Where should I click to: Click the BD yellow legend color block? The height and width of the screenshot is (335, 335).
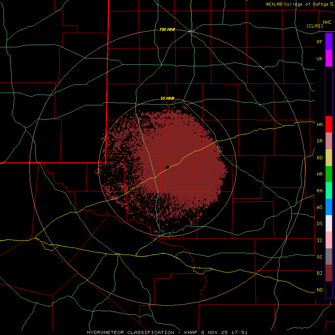pyautogui.click(x=329, y=158)
